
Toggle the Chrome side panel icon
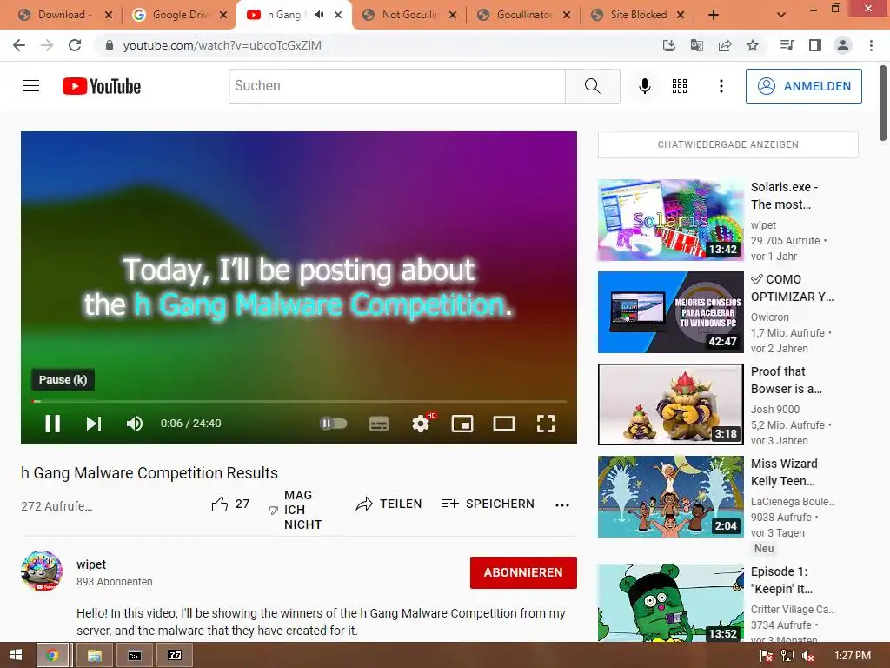coord(815,45)
